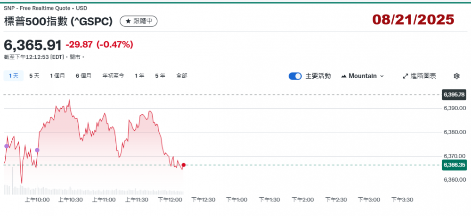Toggle the 主要活動 switch off
This screenshot has width=471, height=216.
295,76
